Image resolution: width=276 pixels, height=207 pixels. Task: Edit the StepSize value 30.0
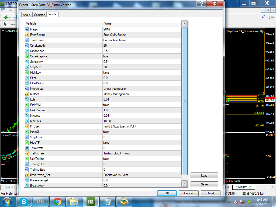click(x=142, y=67)
